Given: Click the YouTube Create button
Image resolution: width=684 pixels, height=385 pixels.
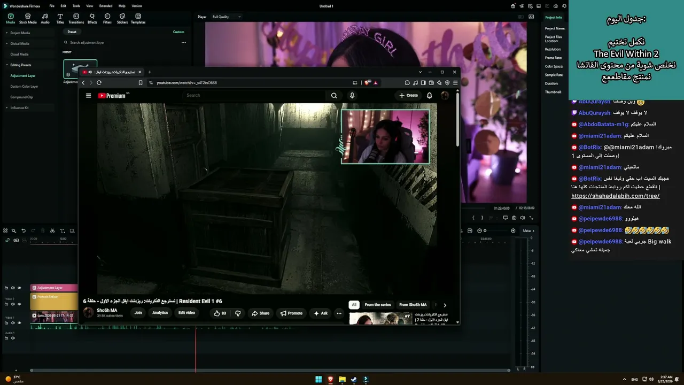Looking at the screenshot, I should tap(408, 96).
